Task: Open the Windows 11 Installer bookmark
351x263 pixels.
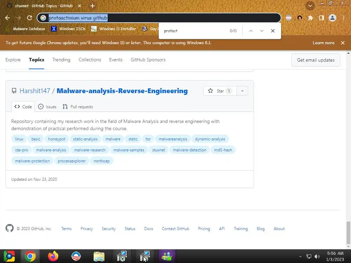Action: [x=114, y=29]
